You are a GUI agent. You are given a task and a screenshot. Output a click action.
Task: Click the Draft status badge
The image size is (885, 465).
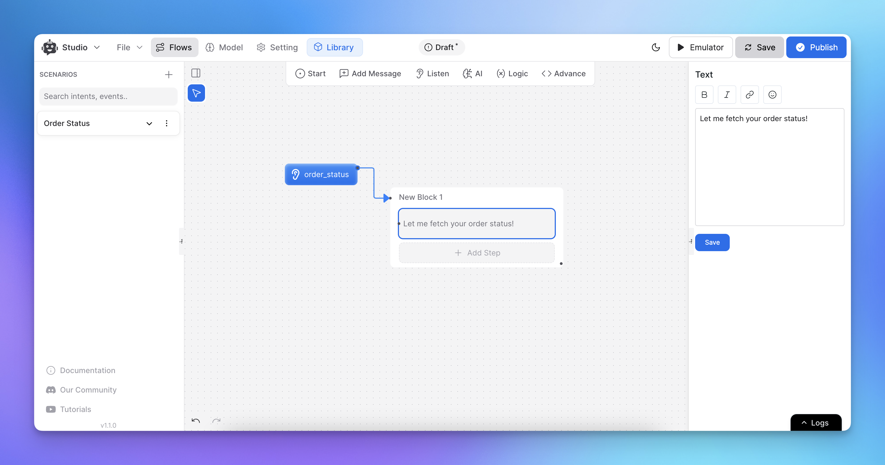tap(441, 47)
